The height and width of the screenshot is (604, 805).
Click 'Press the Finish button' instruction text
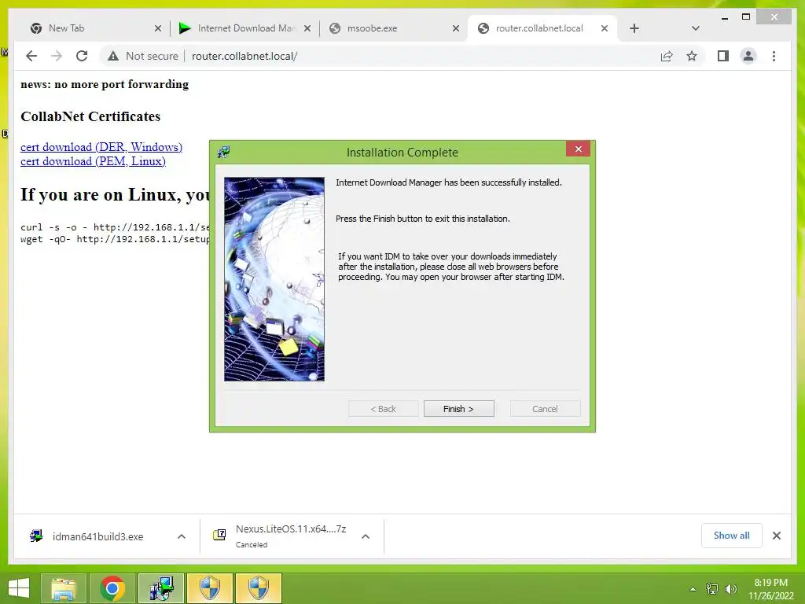point(422,219)
